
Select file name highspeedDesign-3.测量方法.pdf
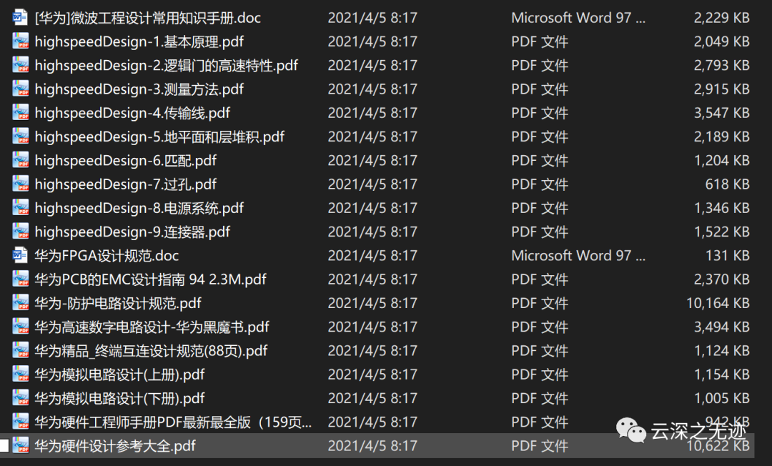pyautogui.click(x=139, y=89)
